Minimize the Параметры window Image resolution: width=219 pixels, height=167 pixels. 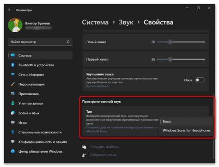pyautogui.click(x=187, y=8)
